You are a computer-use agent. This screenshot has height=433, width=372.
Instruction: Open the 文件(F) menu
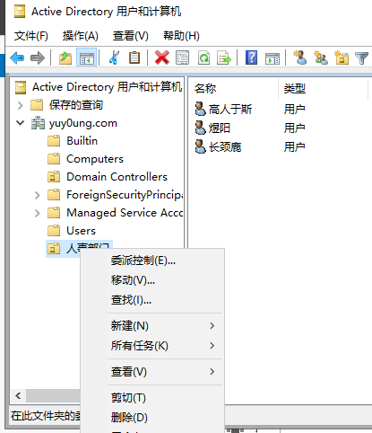click(31, 36)
